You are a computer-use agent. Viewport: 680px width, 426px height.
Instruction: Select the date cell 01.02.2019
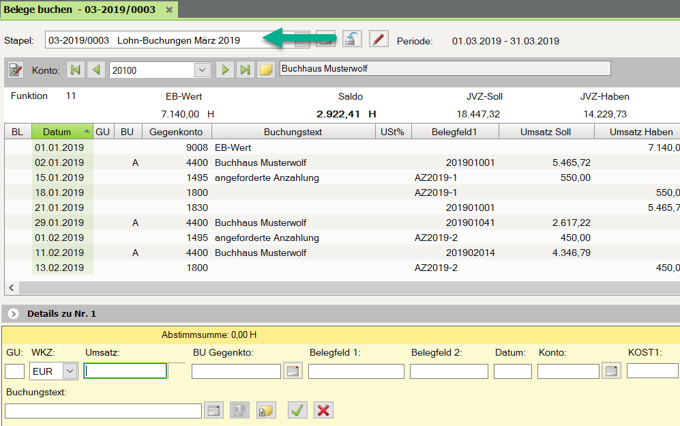pyautogui.click(x=59, y=238)
